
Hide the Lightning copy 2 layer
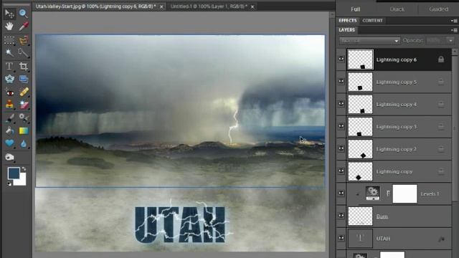click(341, 148)
